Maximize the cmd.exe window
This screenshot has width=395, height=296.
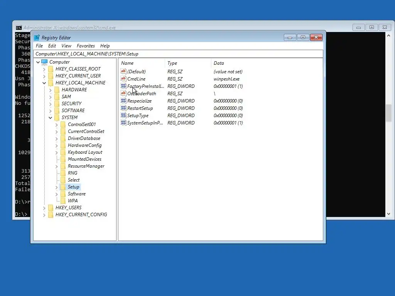pos(371,27)
